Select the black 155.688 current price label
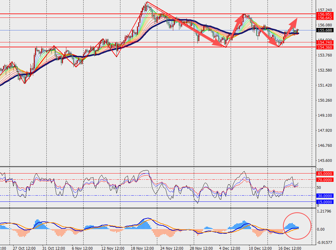 pyautogui.click(x=325, y=30)
